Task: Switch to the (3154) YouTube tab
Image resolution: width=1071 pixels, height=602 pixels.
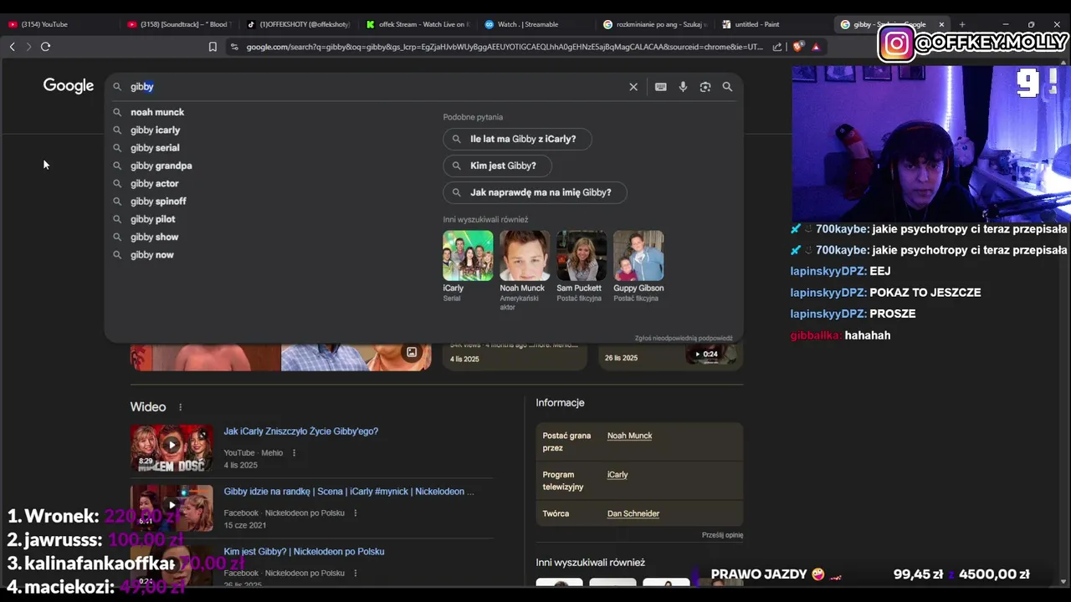Action: coord(59,24)
